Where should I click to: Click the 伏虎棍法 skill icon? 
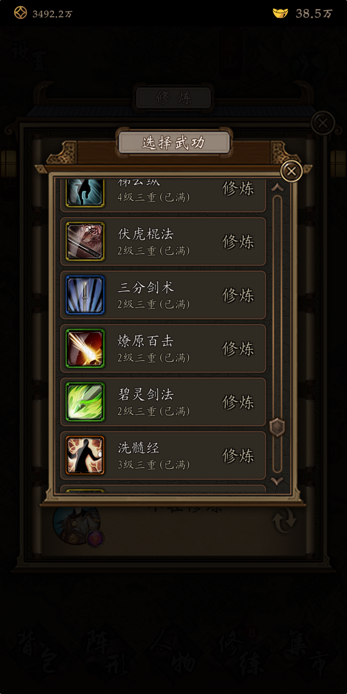(85, 241)
